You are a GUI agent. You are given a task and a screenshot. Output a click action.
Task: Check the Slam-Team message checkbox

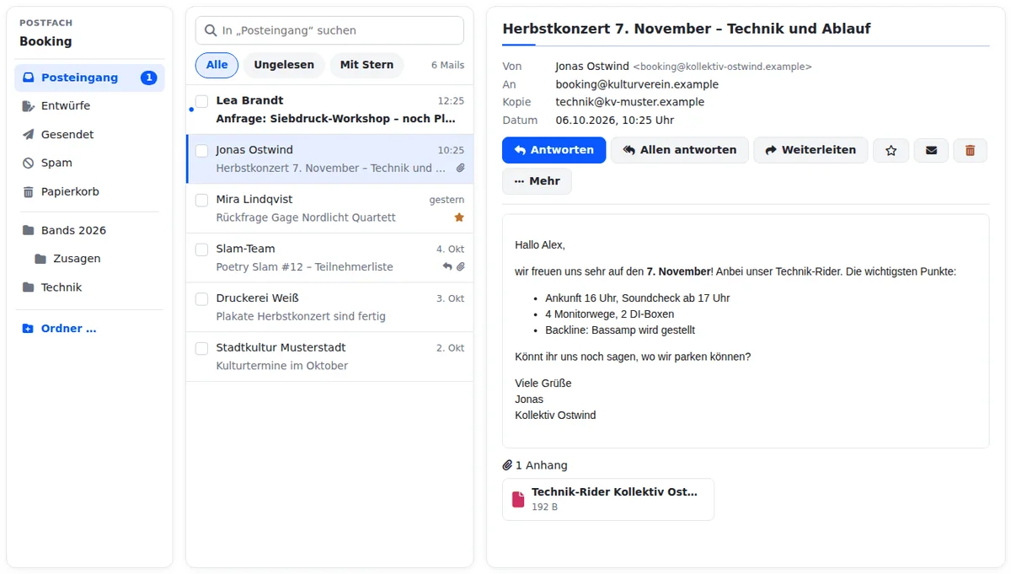pyautogui.click(x=202, y=249)
